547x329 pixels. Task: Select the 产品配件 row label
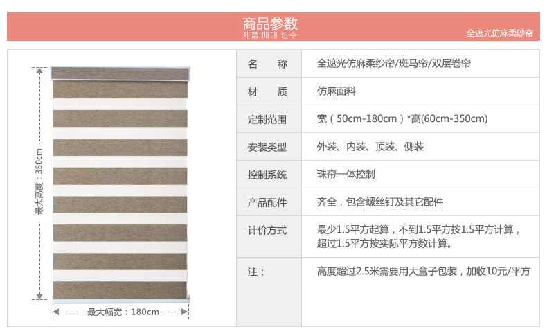267,202
